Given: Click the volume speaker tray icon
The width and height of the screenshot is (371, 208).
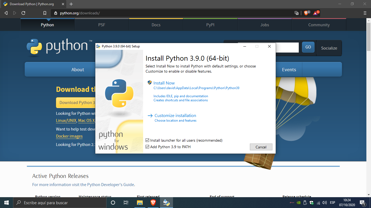Looking at the screenshot, I should pyautogui.click(x=325, y=203).
